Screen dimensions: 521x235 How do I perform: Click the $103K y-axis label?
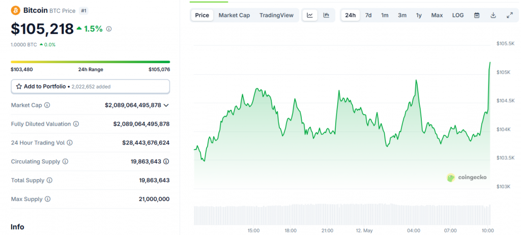504,187
